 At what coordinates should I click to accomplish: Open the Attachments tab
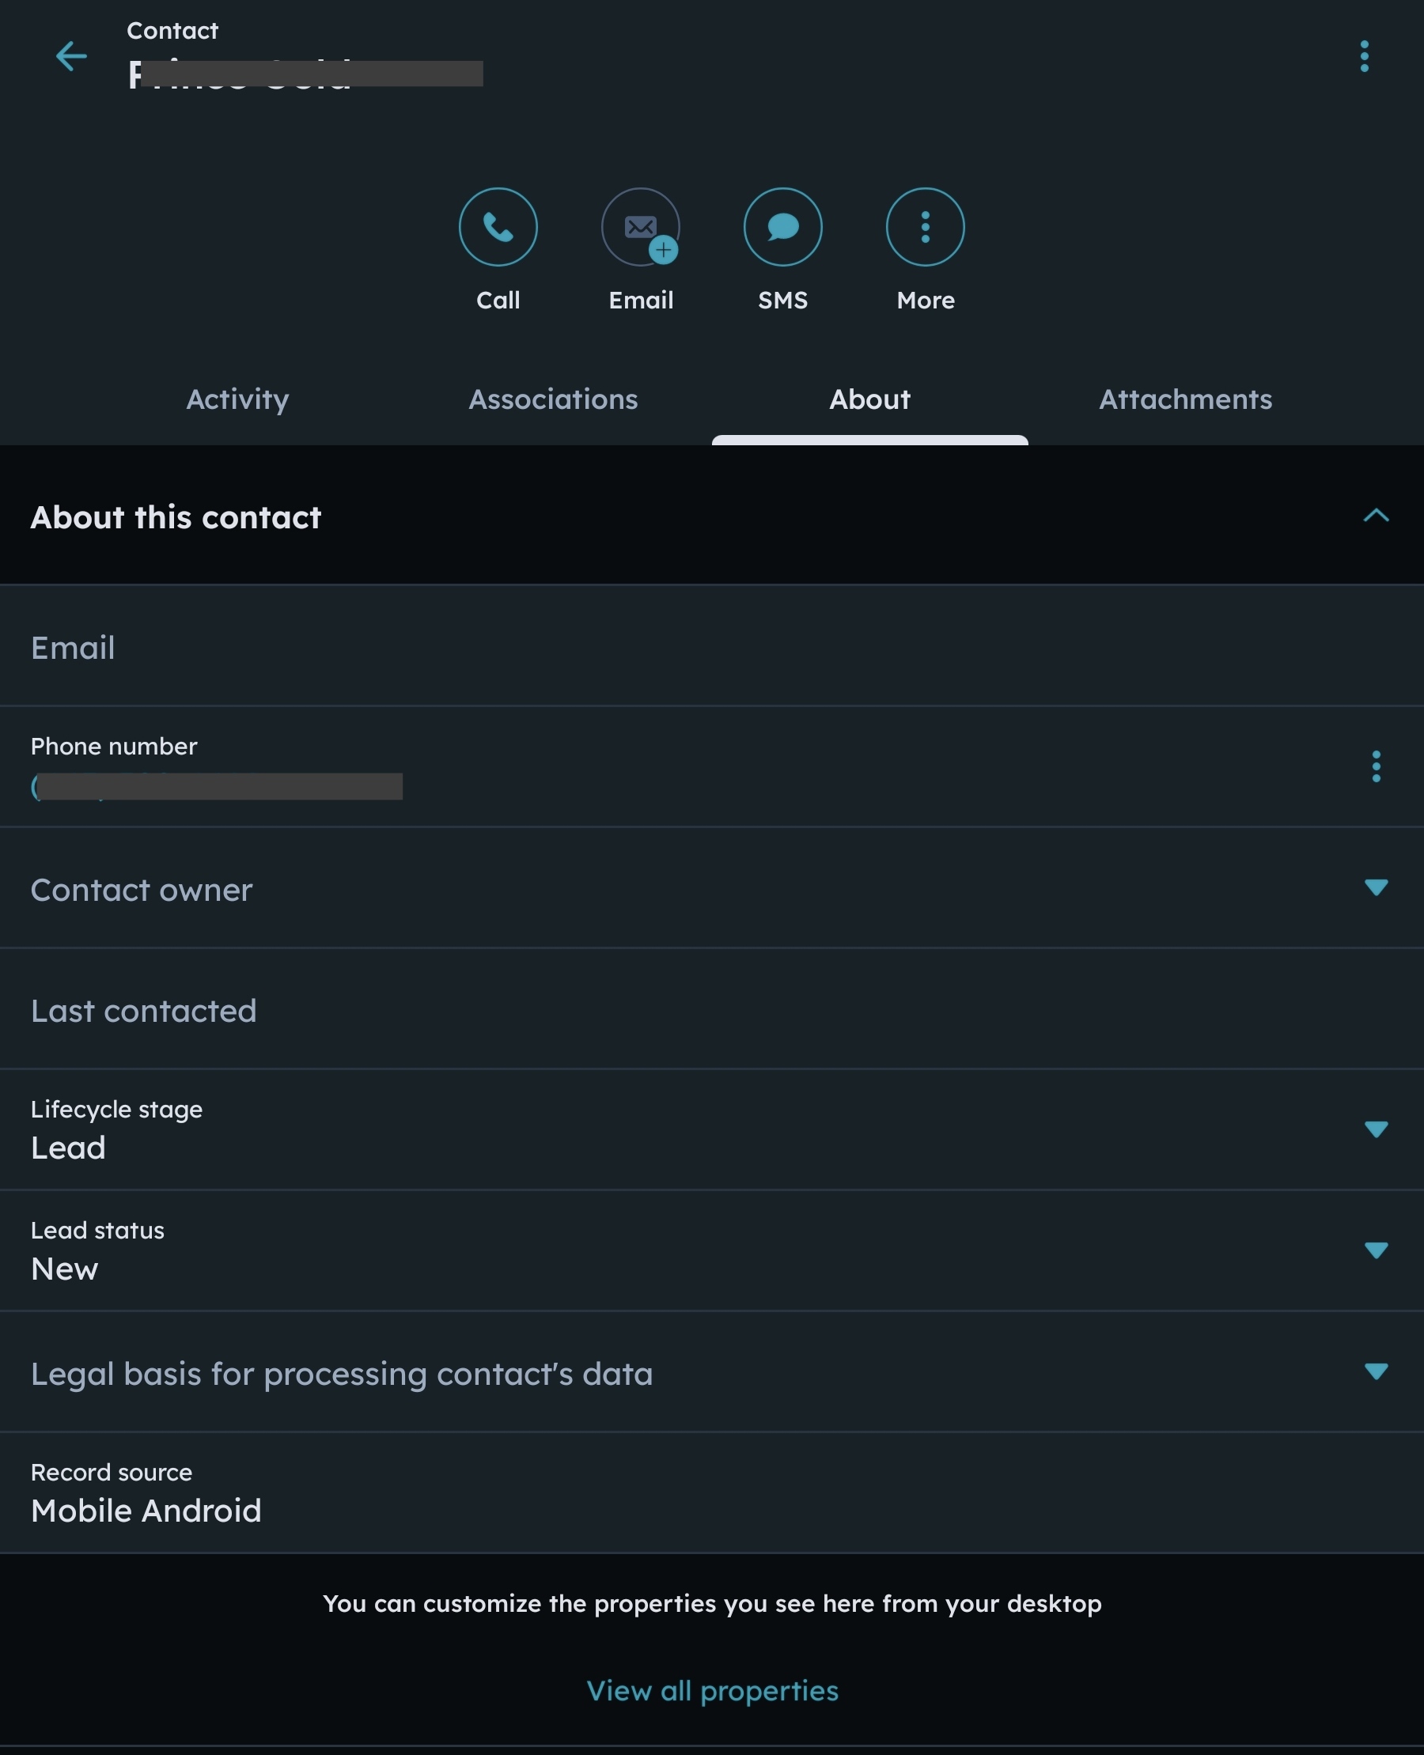(x=1185, y=399)
